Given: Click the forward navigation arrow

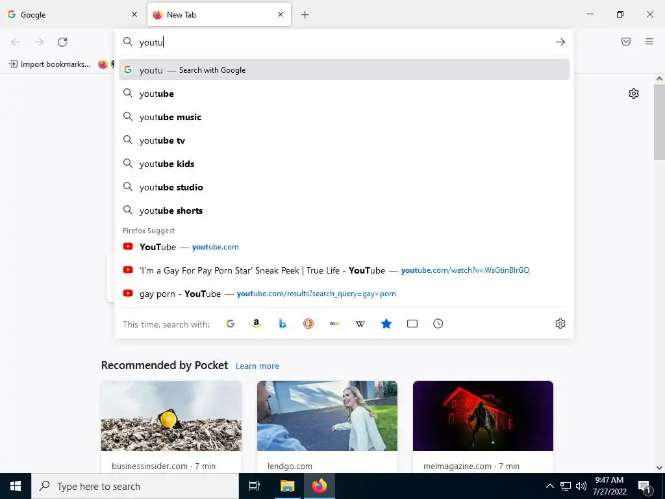Looking at the screenshot, I should click(39, 42).
